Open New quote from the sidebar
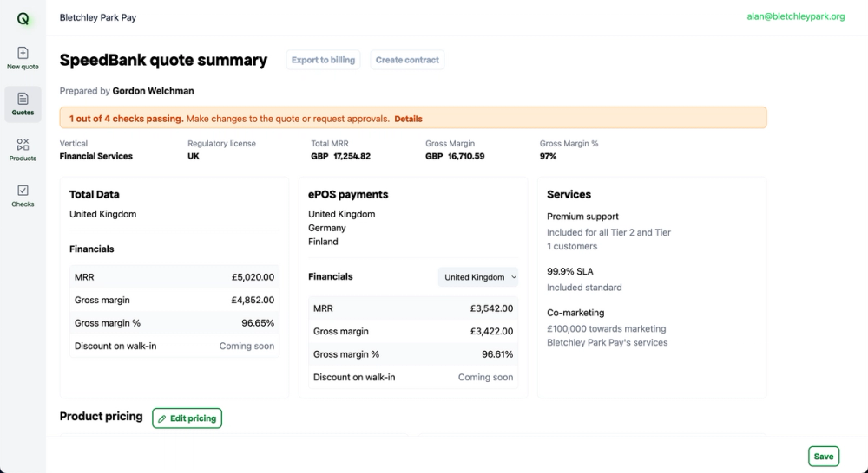This screenshot has width=868, height=473. tap(23, 58)
